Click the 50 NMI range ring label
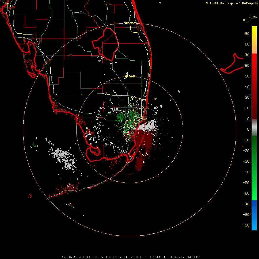The width and height of the screenshot is (259, 259). click(x=130, y=76)
